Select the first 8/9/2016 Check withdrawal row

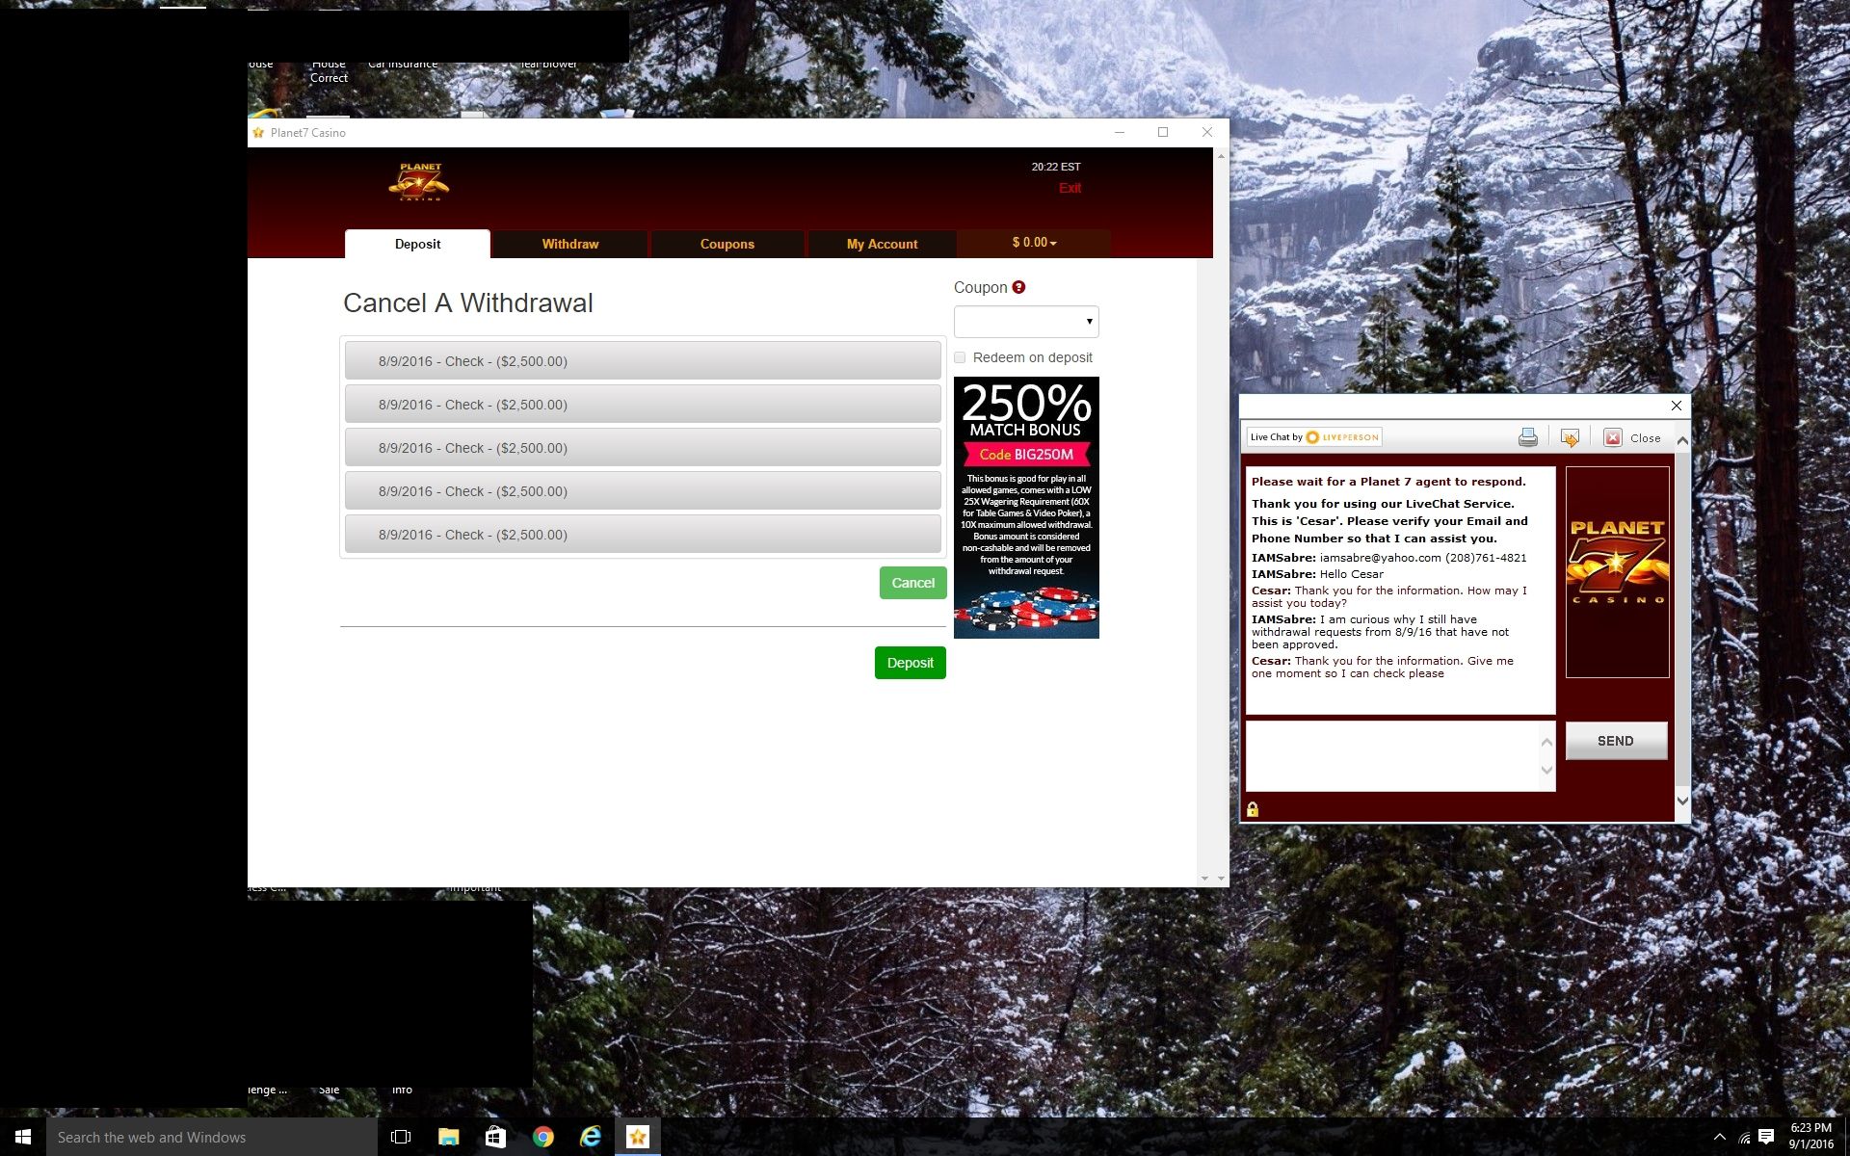coord(643,361)
